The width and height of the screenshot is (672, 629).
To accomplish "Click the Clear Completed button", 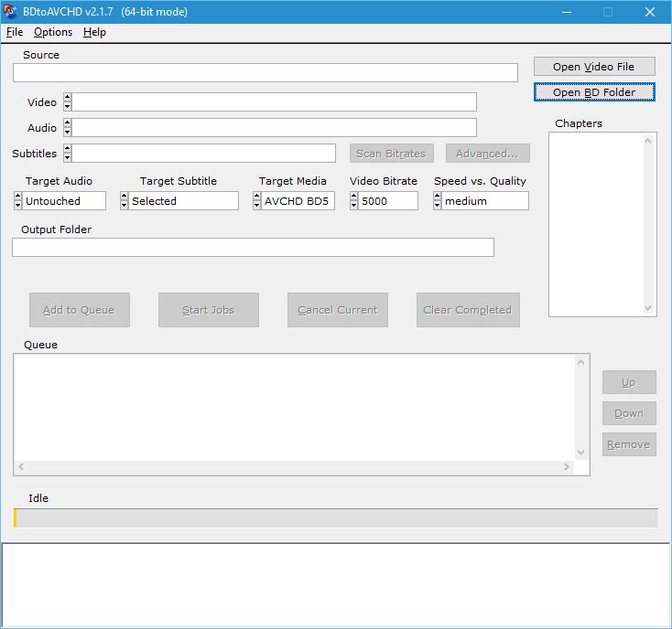I will click(468, 310).
